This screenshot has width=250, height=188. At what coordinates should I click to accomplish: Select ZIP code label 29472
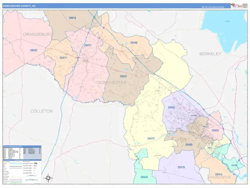point(151,139)
